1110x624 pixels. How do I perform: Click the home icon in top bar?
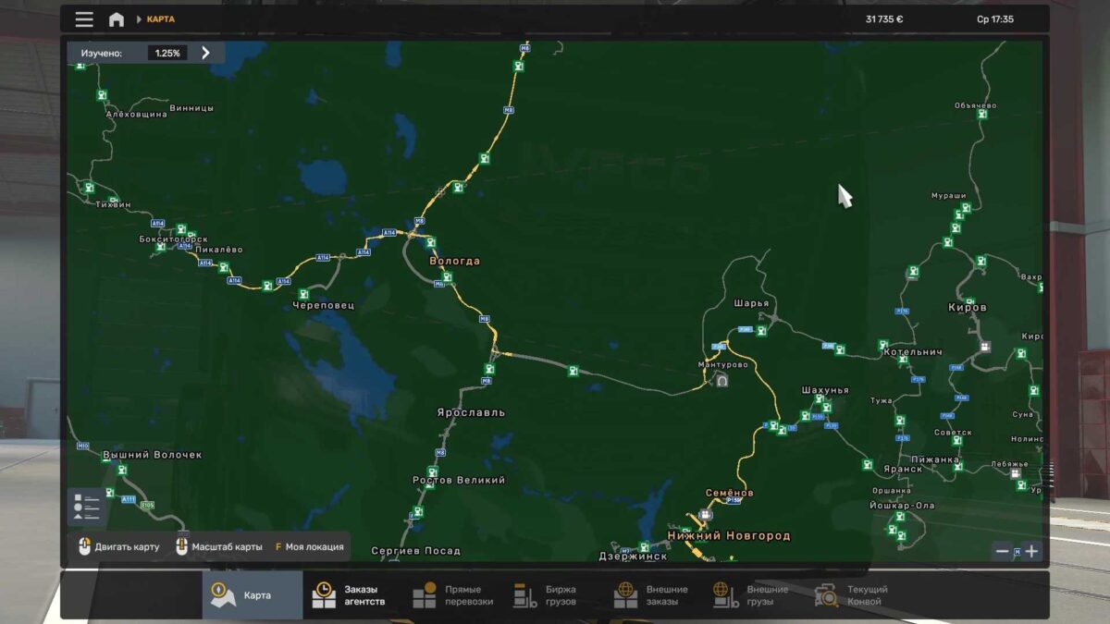tap(117, 19)
